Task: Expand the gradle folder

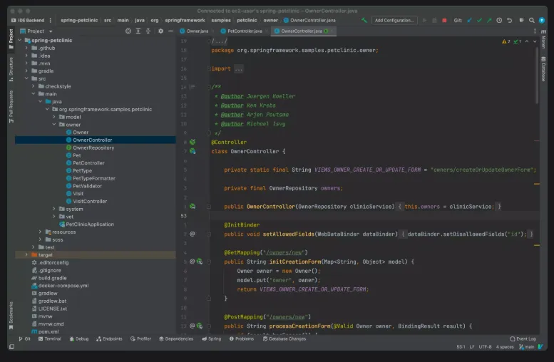Action: coord(26,71)
